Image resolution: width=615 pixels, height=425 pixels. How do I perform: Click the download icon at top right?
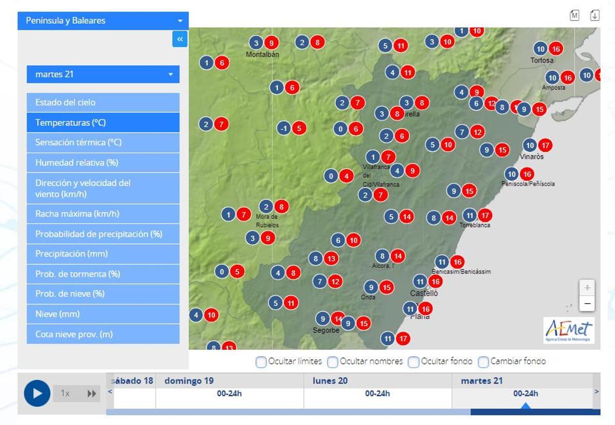[594, 15]
